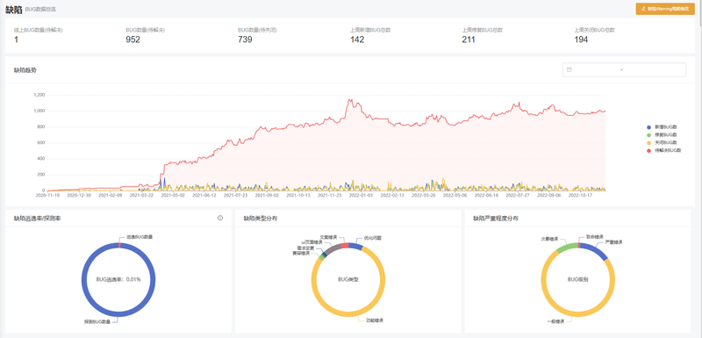Click the 缺陷严重程度分布 panel title
Image resolution: width=702 pixels, height=338 pixels.
pyautogui.click(x=496, y=219)
